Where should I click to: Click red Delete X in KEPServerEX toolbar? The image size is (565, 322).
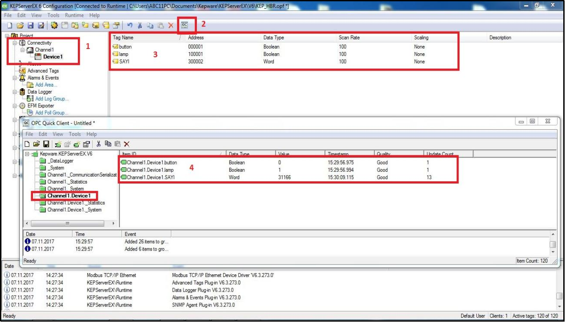click(x=170, y=26)
